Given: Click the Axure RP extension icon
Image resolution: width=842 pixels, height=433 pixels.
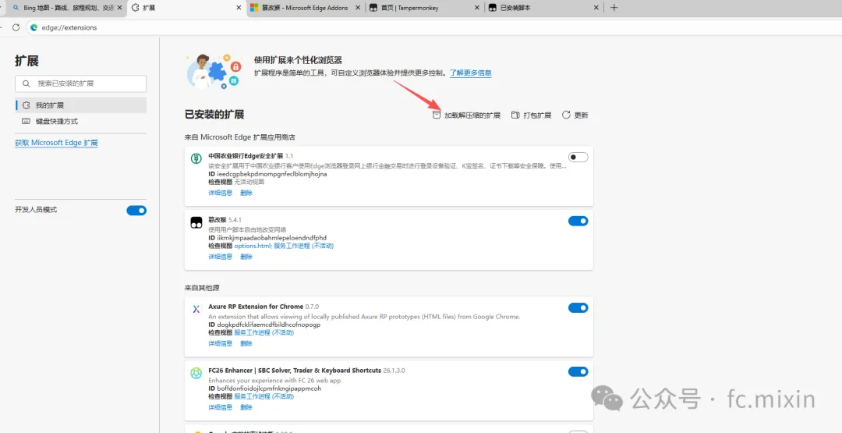Looking at the screenshot, I should click(x=196, y=309).
